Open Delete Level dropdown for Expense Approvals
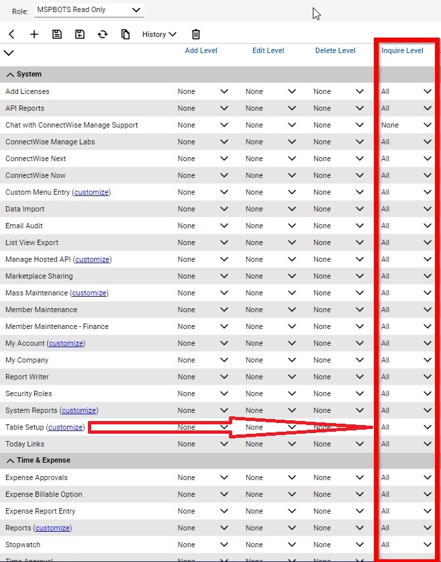The height and width of the screenshot is (562, 441). pos(338,477)
